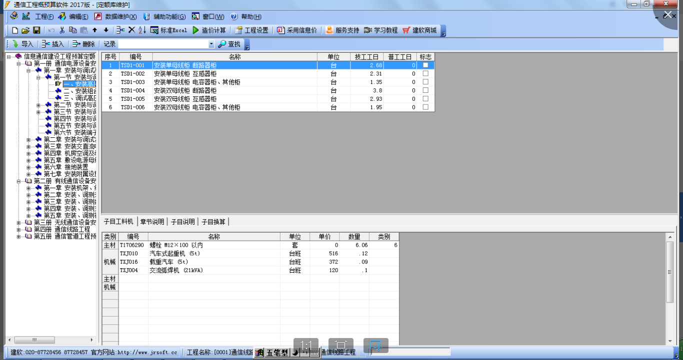Collapse the 第一册 通信电源设备 tree node
This screenshot has height=360, width=683.
point(18,63)
